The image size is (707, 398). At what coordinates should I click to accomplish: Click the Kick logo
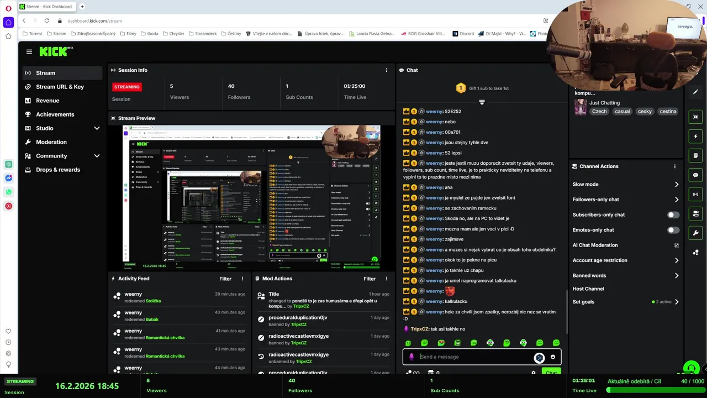56,51
